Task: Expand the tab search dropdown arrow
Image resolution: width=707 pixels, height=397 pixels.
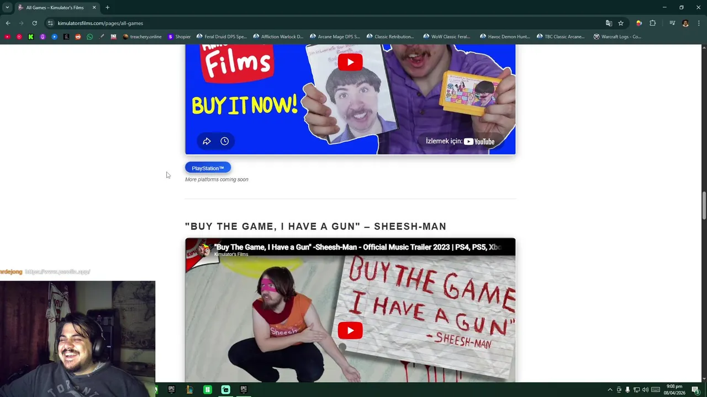Action: (x=7, y=7)
